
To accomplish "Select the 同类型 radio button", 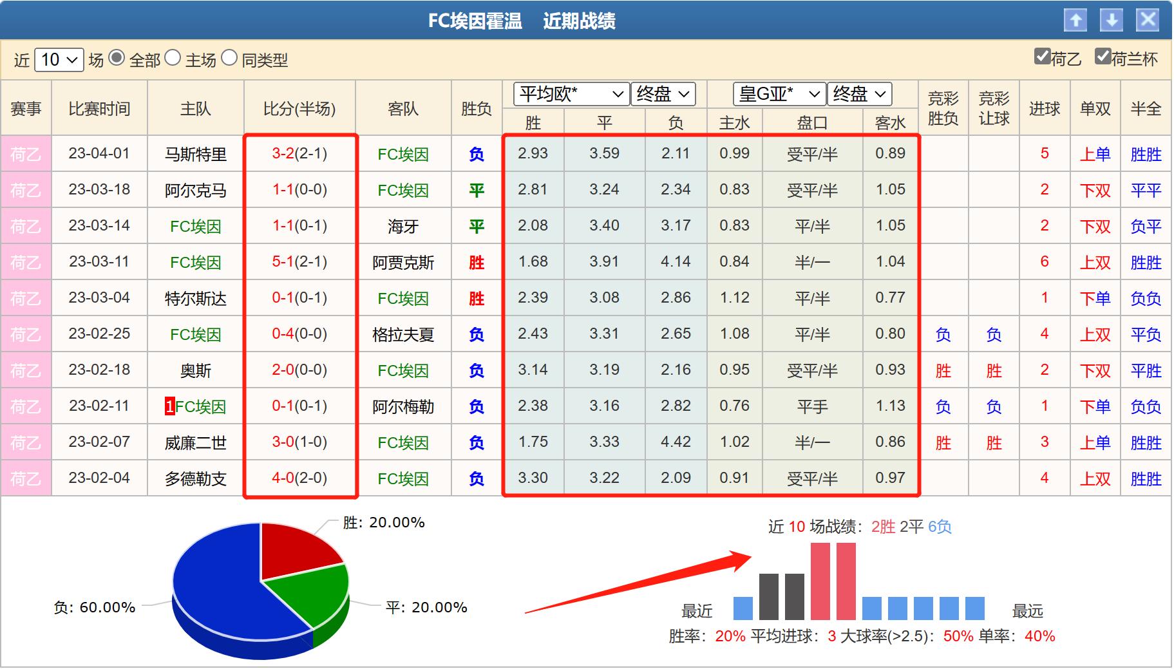I will click(229, 61).
